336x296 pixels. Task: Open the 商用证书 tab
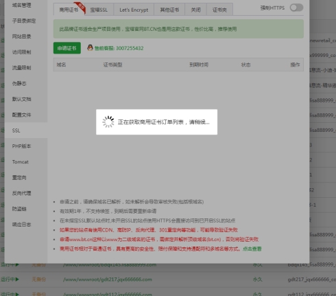click(x=69, y=10)
